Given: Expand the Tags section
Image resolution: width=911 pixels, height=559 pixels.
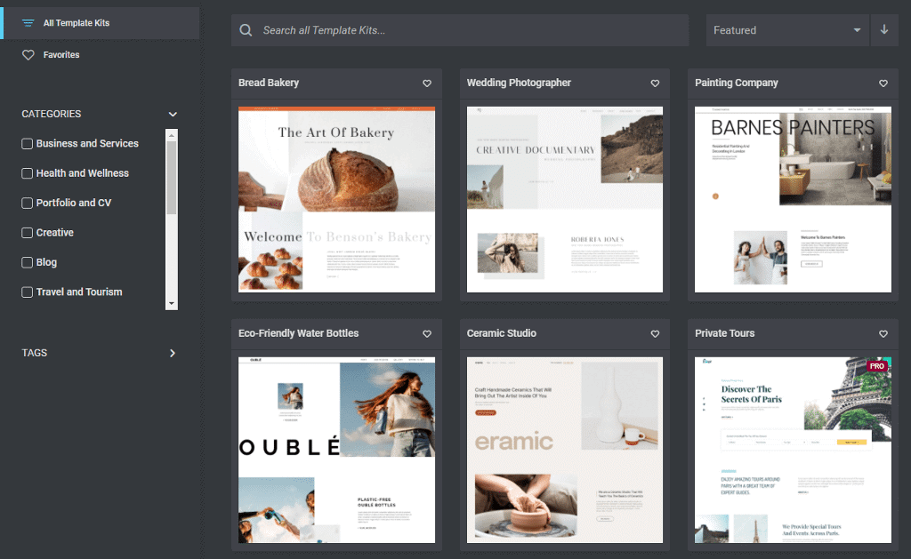Looking at the screenshot, I should click(x=173, y=354).
